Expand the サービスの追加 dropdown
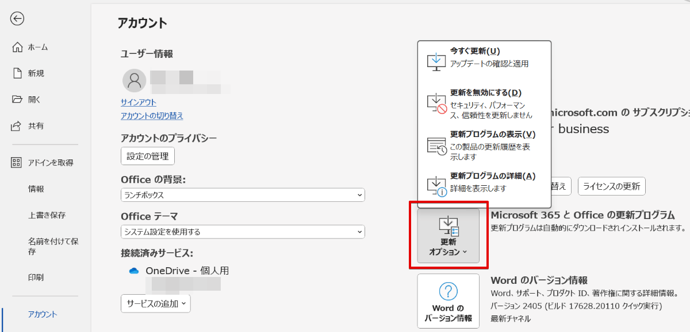Screen dimensions: 690x332 155,303
